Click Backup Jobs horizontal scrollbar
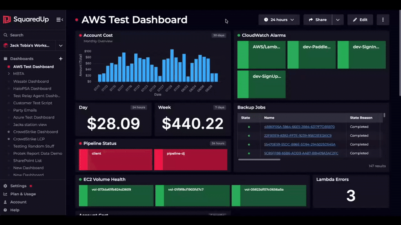The image size is (401, 225). (x=259, y=160)
